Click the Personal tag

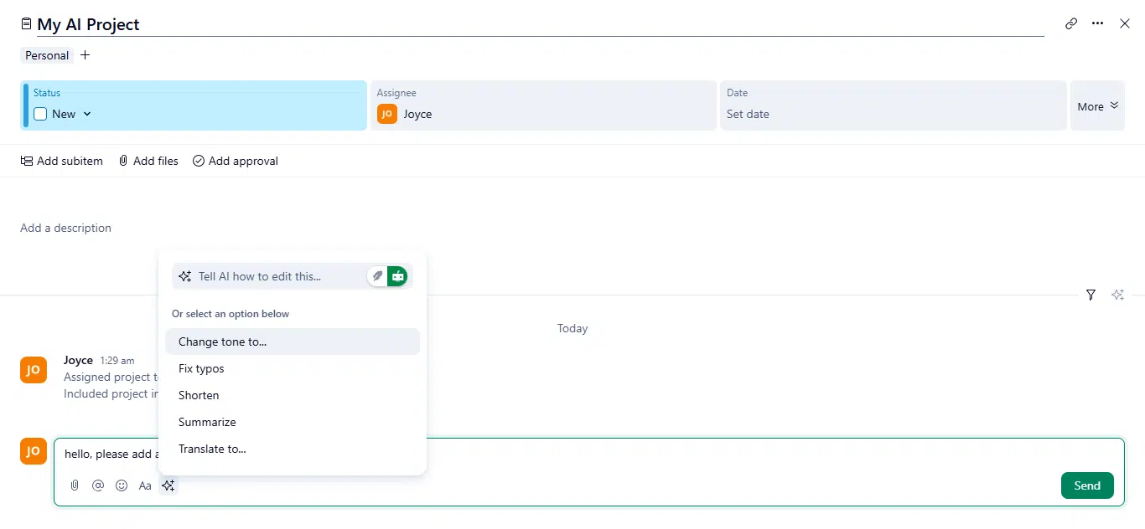pyautogui.click(x=47, y=55)
